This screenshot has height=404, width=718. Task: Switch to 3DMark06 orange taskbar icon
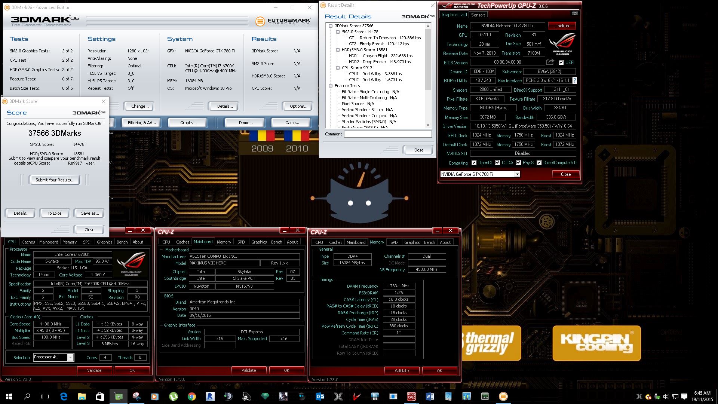(x=503, y=397)
